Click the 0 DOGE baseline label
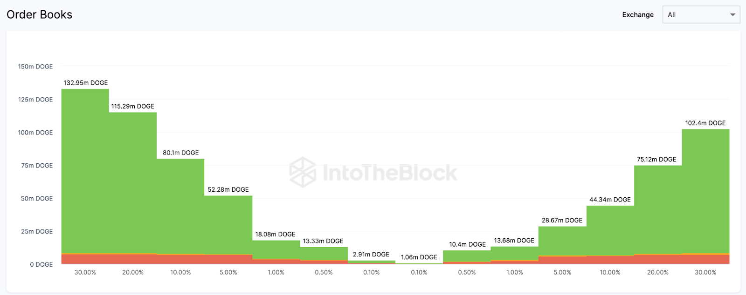 (x=41, y=264)
